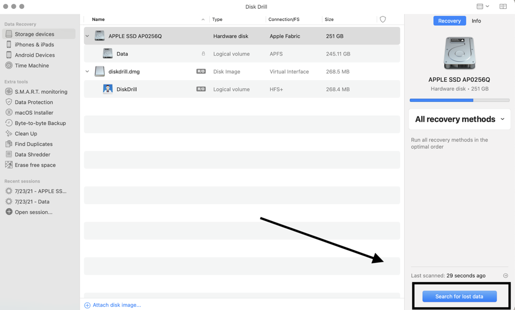Click the Data Shredder icon

[x=9, y=154]
